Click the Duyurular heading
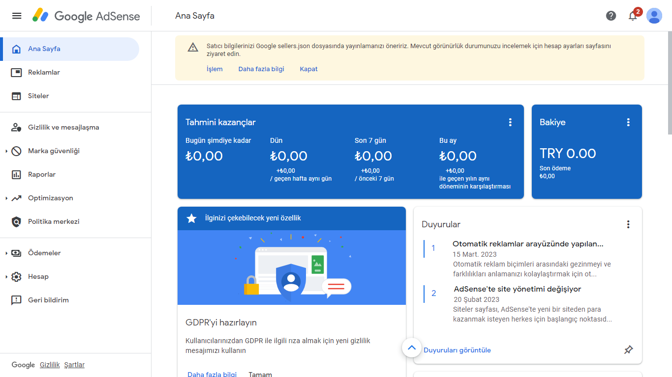 (x=441, y=224)
